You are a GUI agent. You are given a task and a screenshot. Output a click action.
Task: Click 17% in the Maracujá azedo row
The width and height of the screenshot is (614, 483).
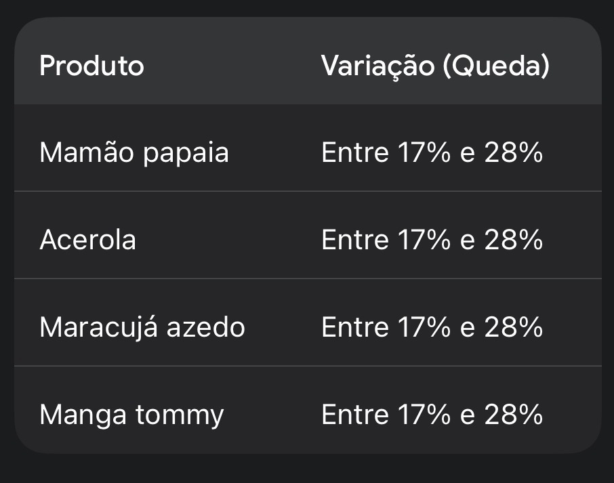point(422,328)
